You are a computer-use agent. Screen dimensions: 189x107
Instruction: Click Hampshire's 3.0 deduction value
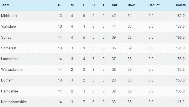coord(151,91)
